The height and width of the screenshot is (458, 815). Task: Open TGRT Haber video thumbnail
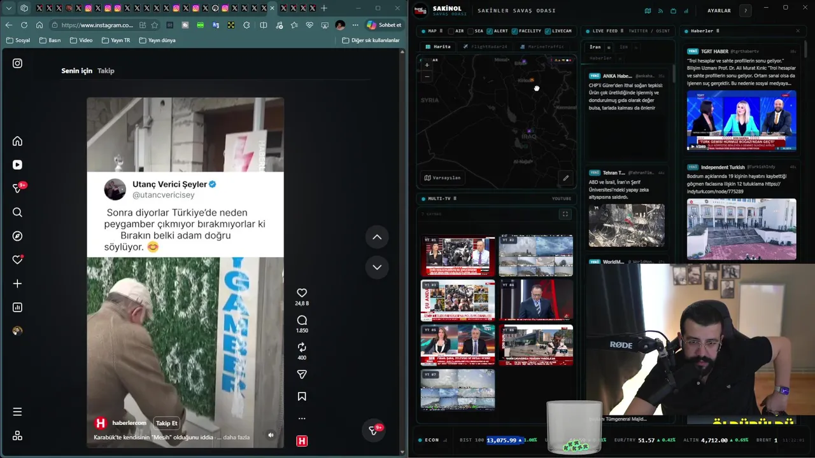pyautogui.click(x=741, y=120)
